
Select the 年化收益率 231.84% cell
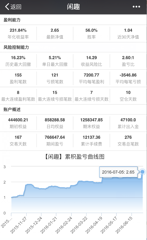(18, 33)
